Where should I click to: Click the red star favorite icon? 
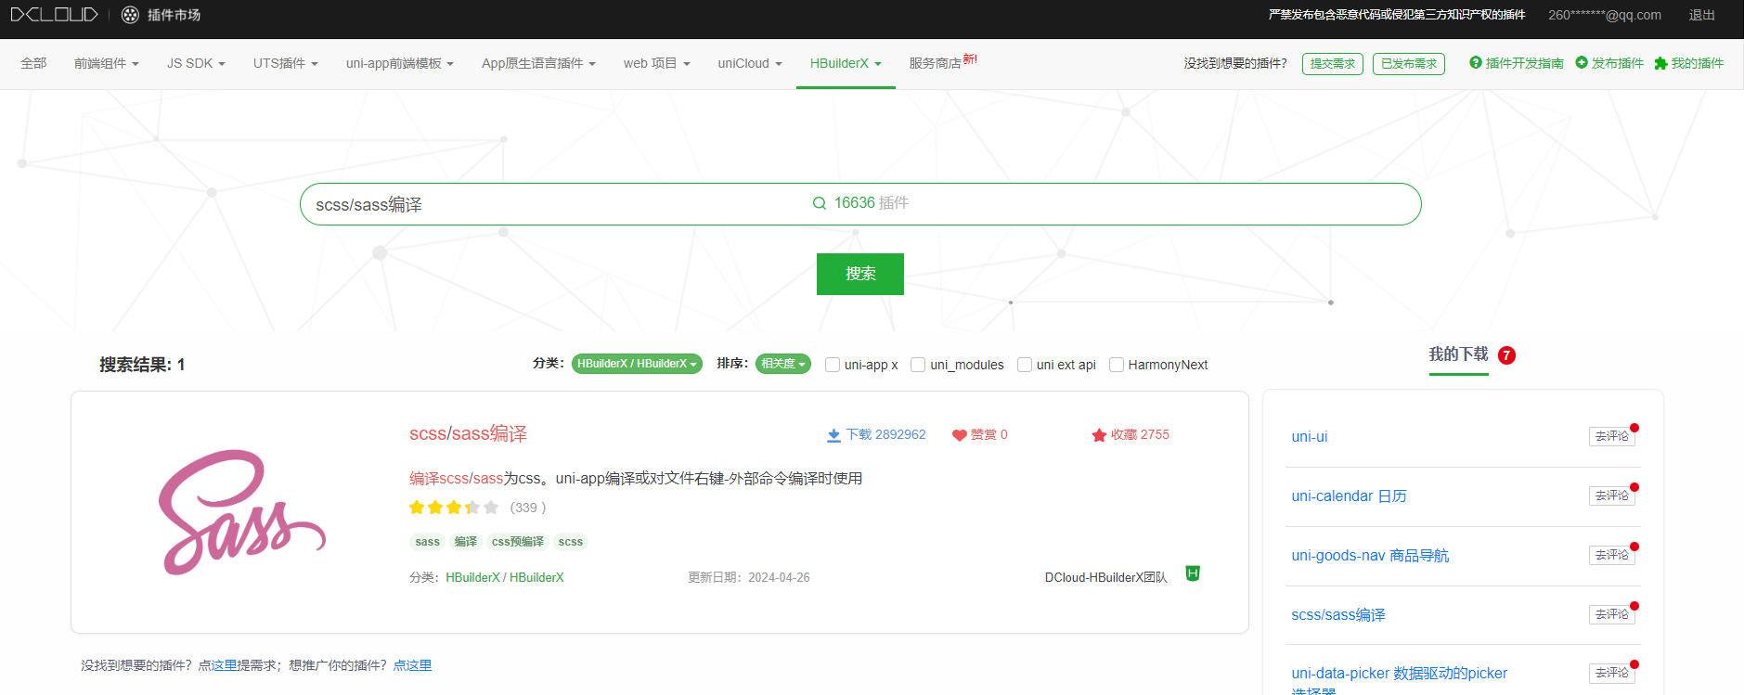point(1099,435)
